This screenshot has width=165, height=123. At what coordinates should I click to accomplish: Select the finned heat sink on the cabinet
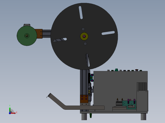142,86
